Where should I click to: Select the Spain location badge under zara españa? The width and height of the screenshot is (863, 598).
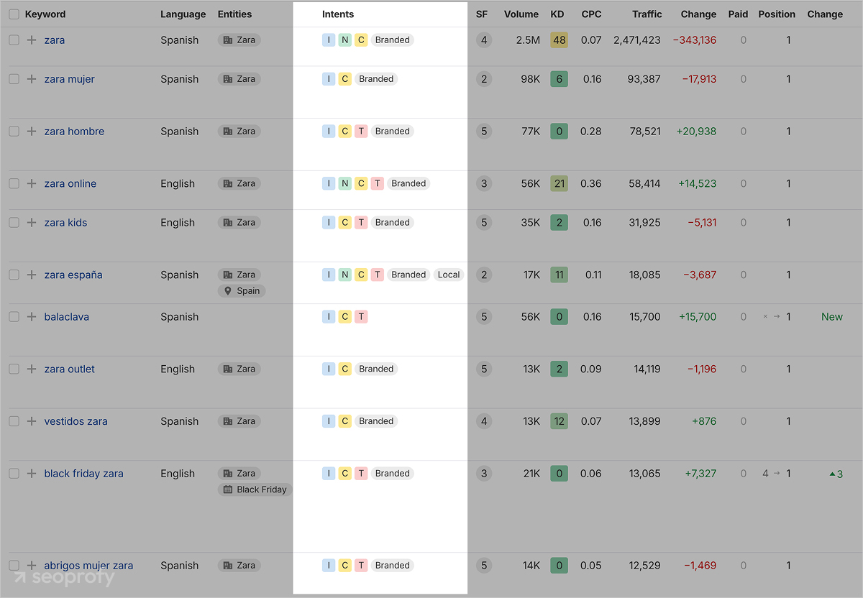pos(242,290)
